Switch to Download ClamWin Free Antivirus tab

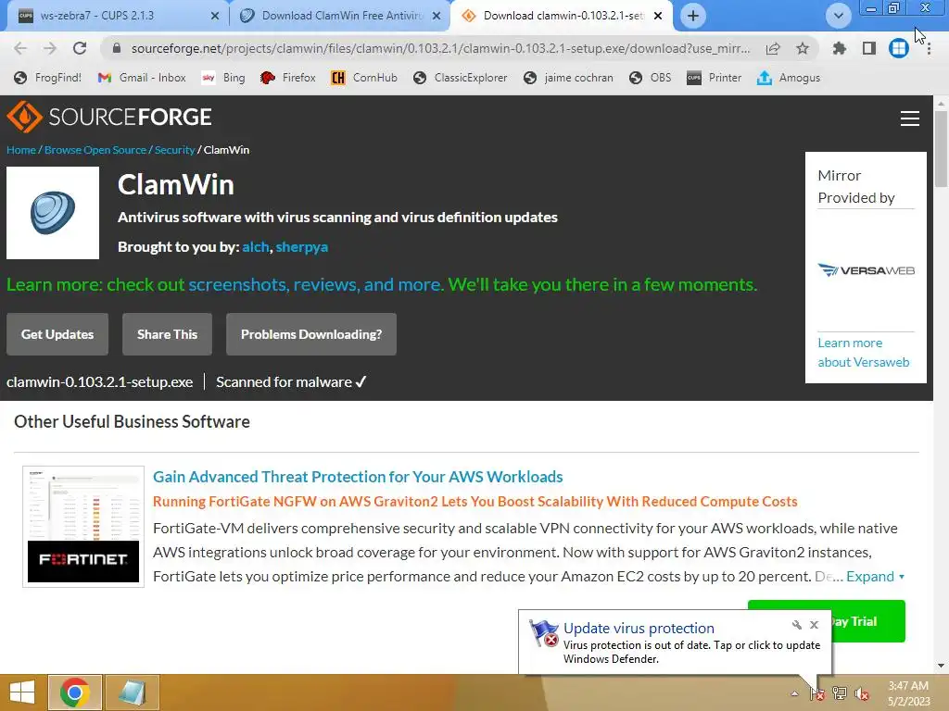[x=342, y=16]
